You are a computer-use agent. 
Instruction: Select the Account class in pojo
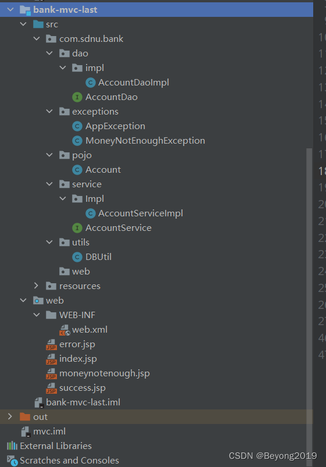pos(103,170)
